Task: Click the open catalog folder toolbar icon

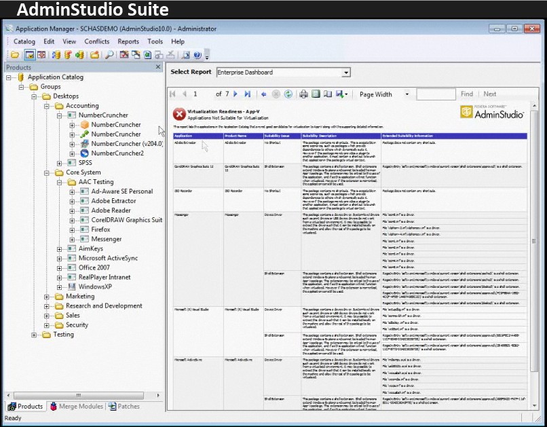Action: pos(15,55)
